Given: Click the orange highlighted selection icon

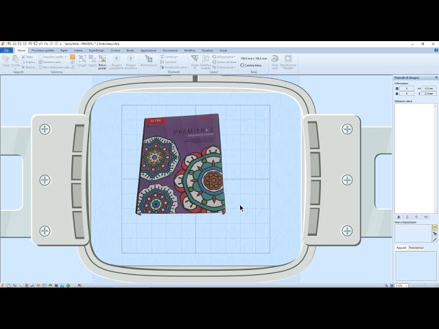Looking at the screenshot, I should point(73,57).
